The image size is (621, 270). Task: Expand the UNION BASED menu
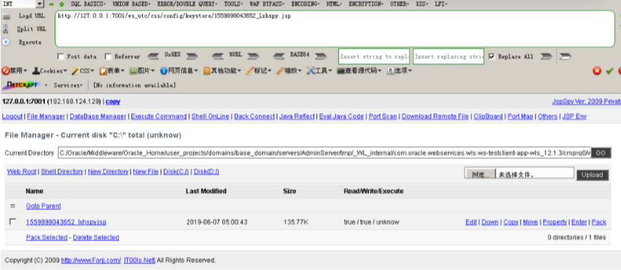click(x=131, y=4)
